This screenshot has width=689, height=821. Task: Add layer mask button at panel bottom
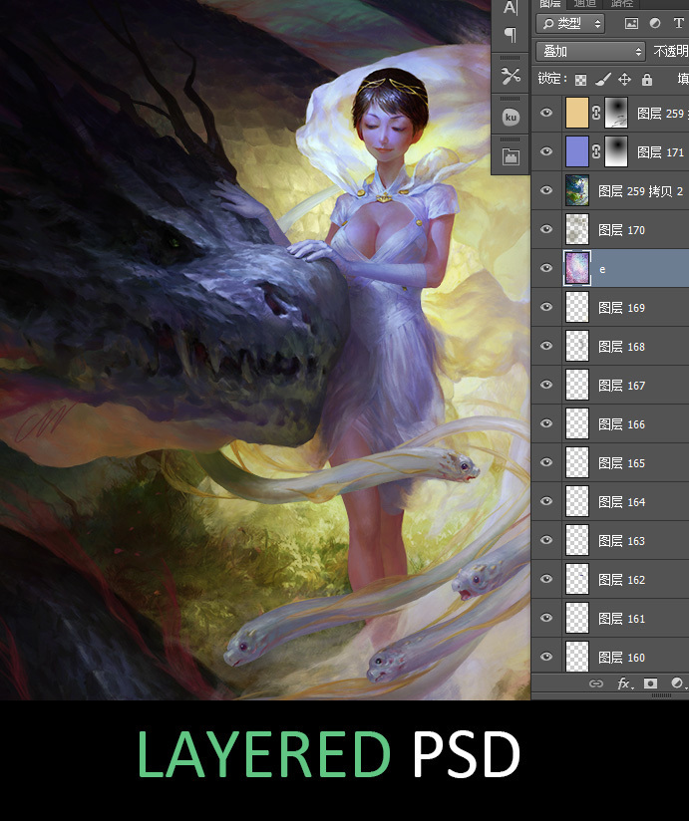click(650, 684)
